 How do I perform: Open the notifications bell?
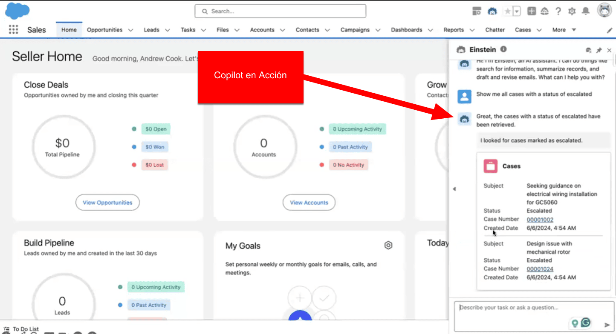[x=586, y=11]
